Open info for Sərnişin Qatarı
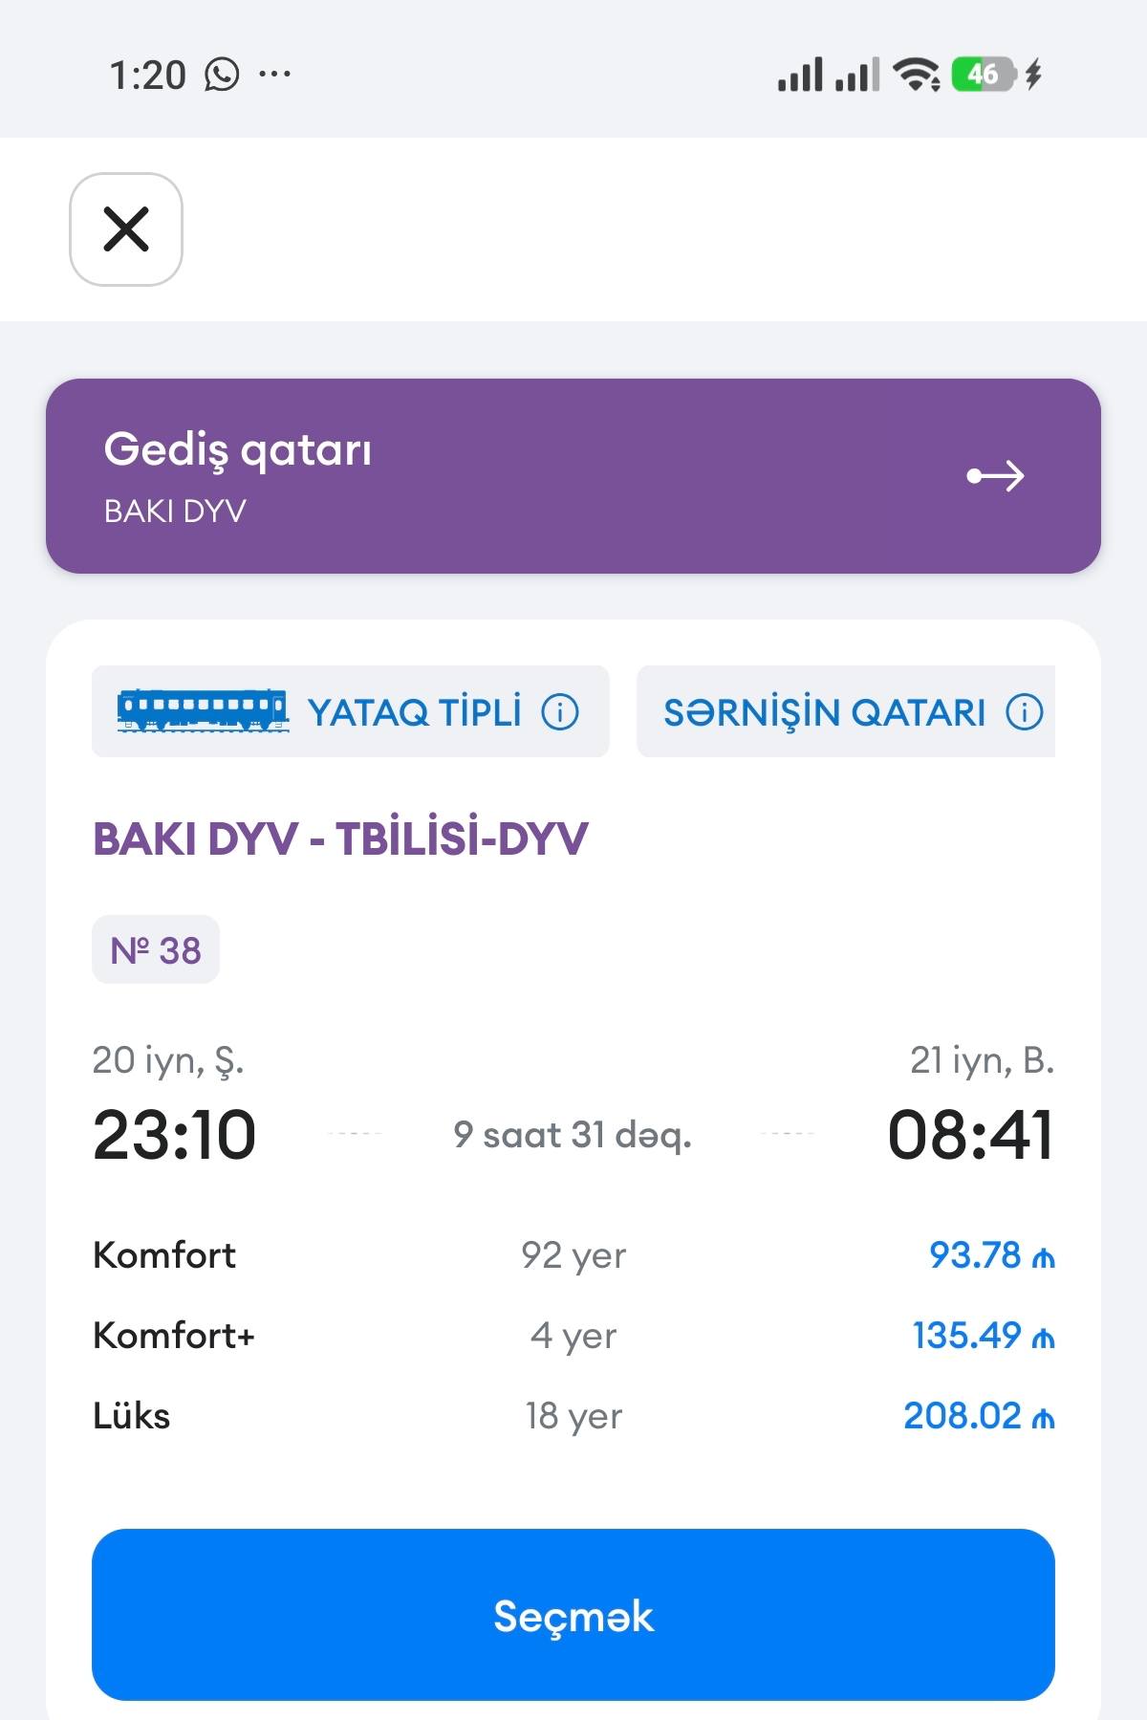This screenshot has height=1720, width=1147. pyautogui.click(x=1025, y=711)
